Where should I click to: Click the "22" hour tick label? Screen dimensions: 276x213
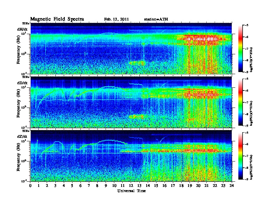point(215,186)
